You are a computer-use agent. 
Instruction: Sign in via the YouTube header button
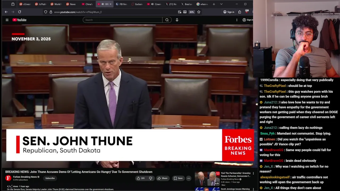pos(248,20)
